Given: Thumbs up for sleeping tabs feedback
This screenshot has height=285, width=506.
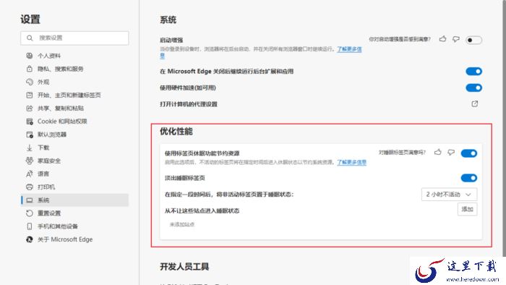Looking at the screenshot, I should click(x=438, y=152).
